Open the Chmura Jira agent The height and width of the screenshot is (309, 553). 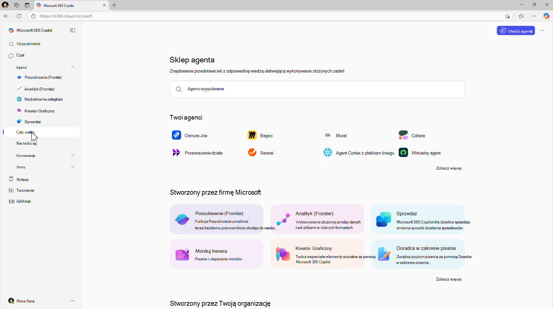(190, 135)
